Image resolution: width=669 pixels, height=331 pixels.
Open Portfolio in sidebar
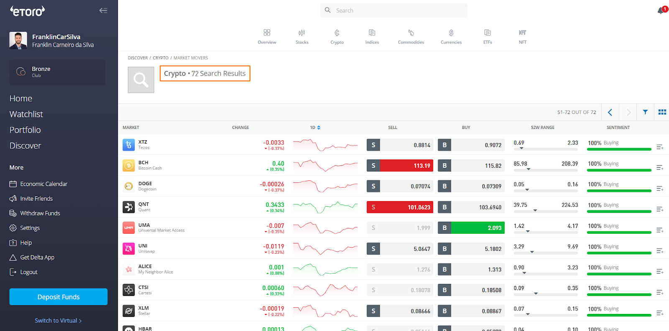pyautogui.click(x=25, y=130)
